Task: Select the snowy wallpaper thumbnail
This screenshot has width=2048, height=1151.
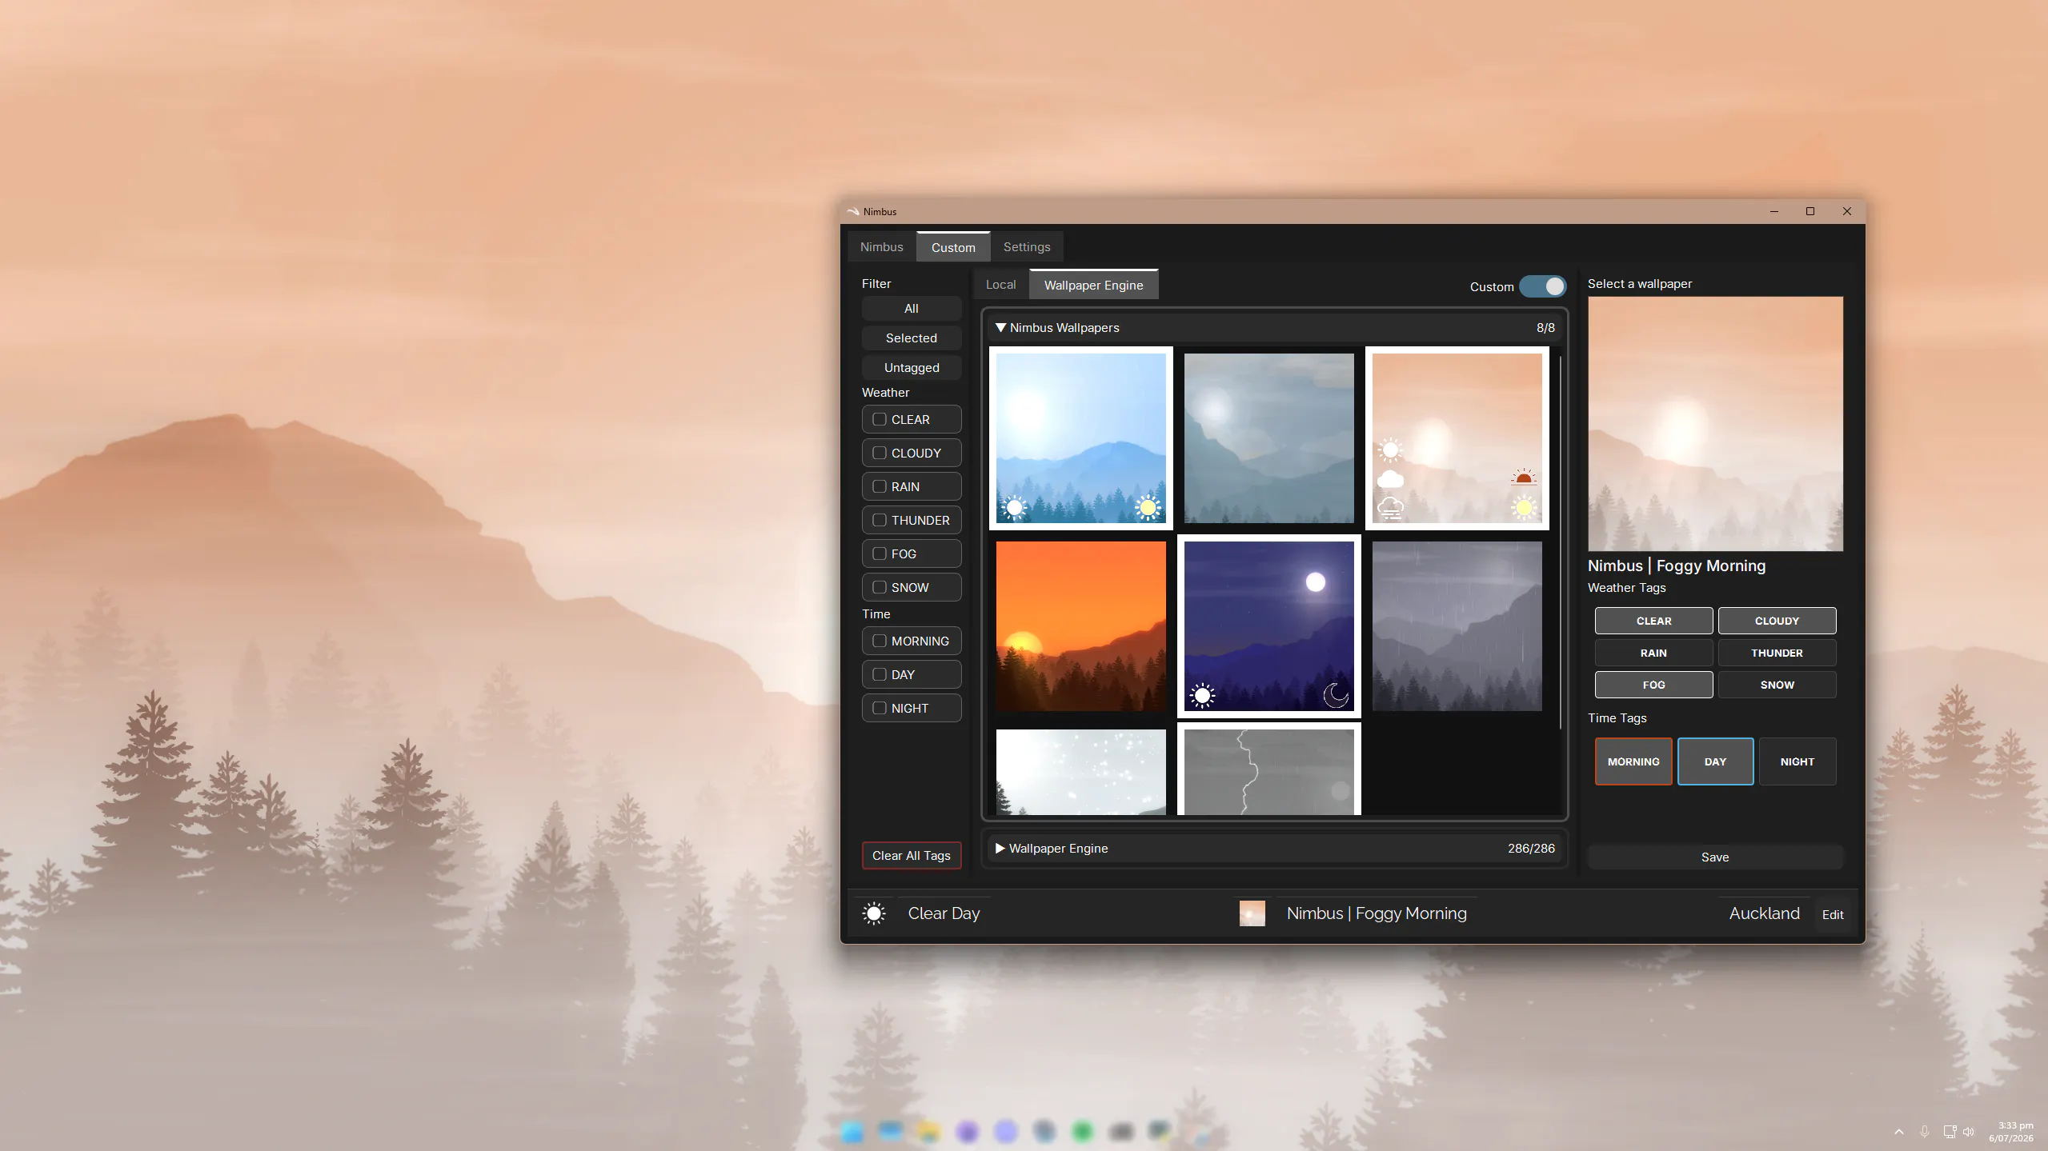Action: pos(1080,772)
